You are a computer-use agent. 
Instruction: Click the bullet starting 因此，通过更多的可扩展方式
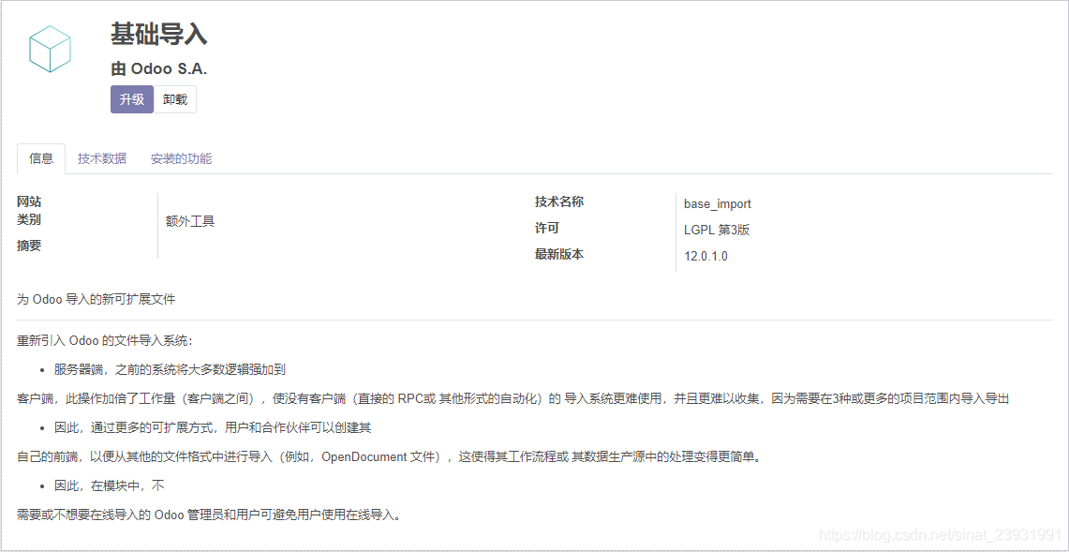tap(212, 427)
